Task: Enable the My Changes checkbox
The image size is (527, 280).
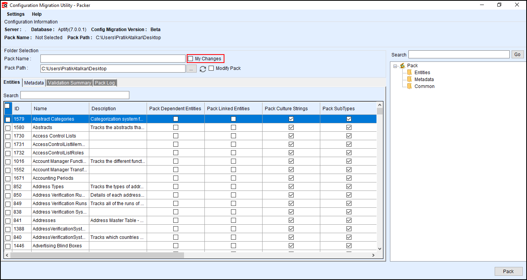Action: (x=191, y=59)
